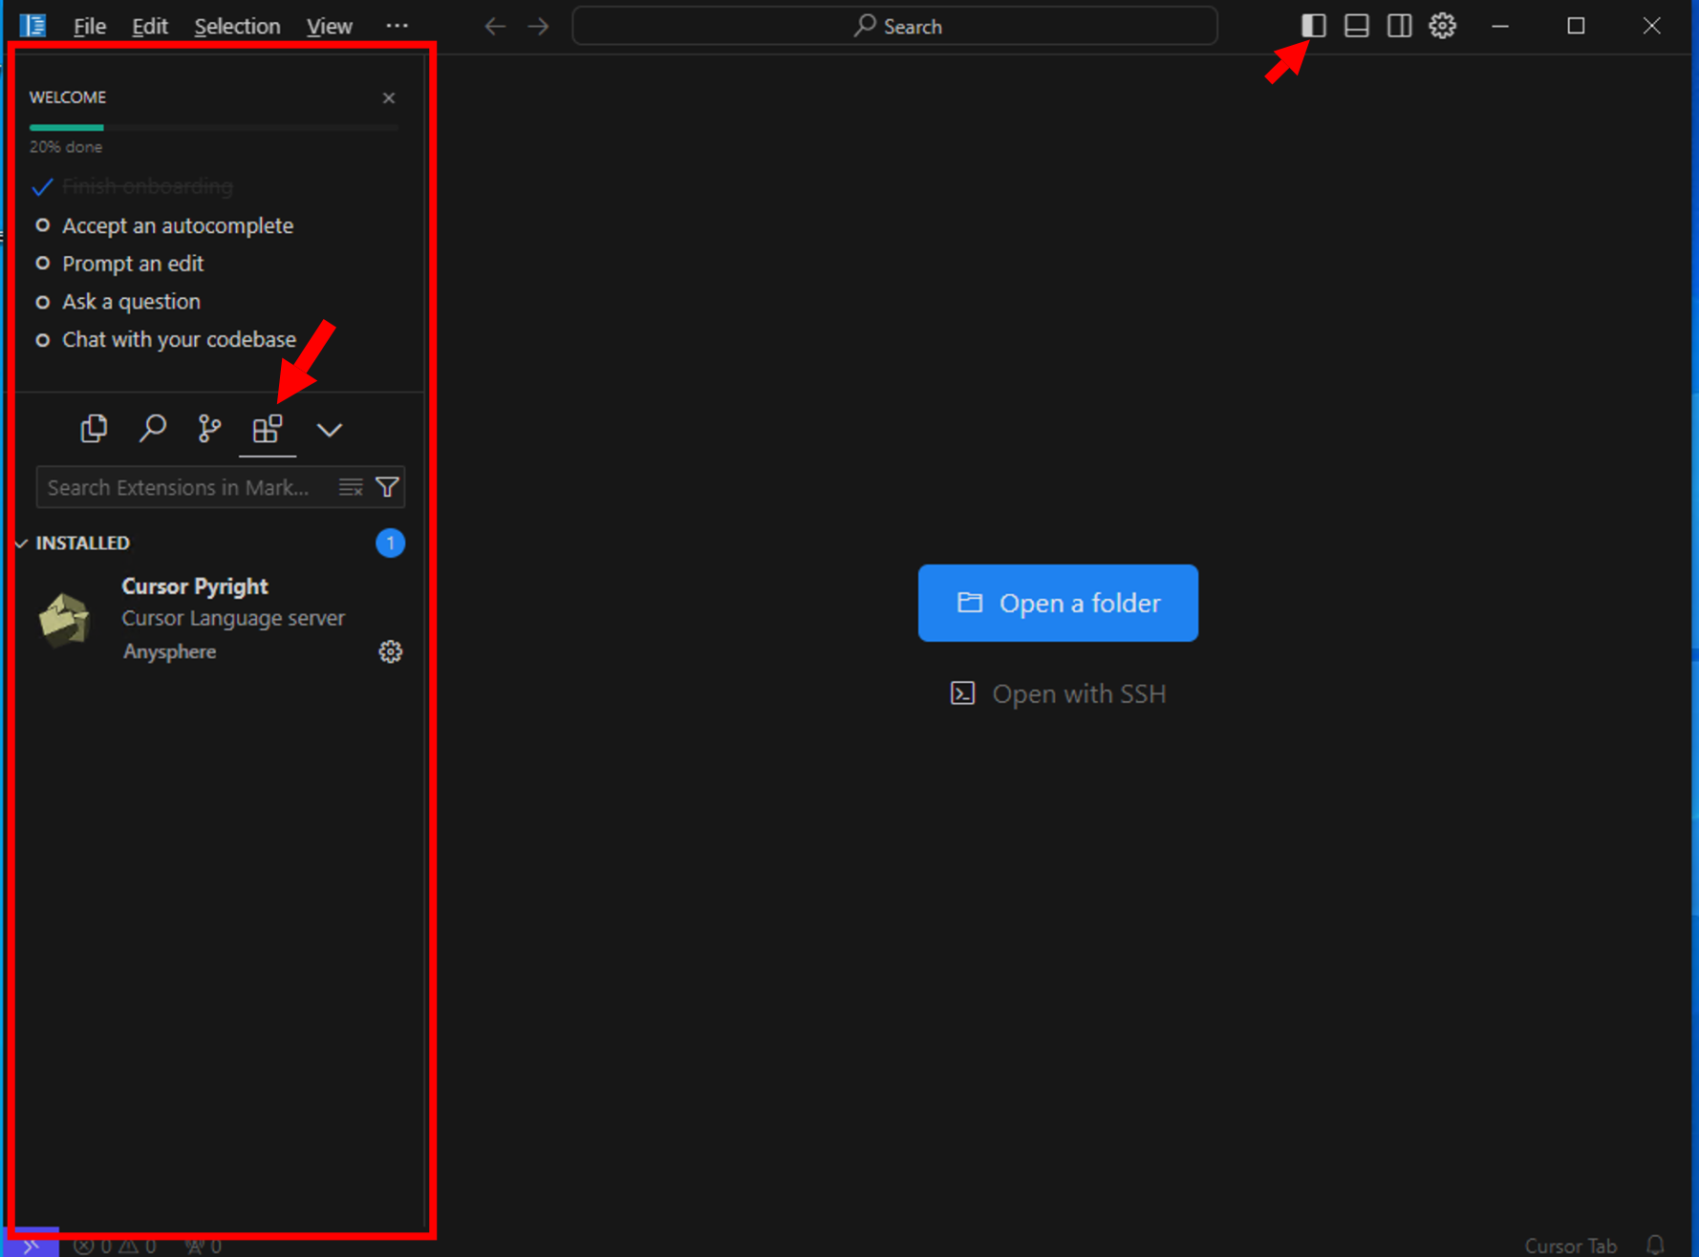The height and width of the screenshot is (1257, 1699).
Task: Click the 20% done progress text
Action: point(66,147)
